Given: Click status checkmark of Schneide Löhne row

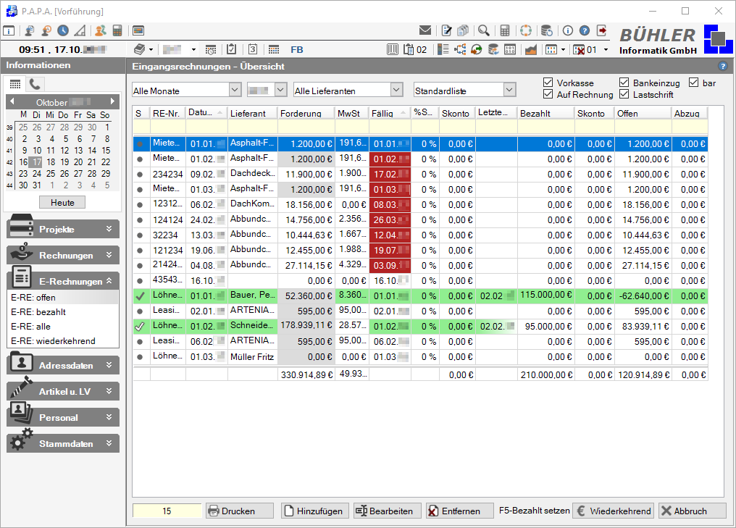Looking at the screenshot, I should coord(140,327).
